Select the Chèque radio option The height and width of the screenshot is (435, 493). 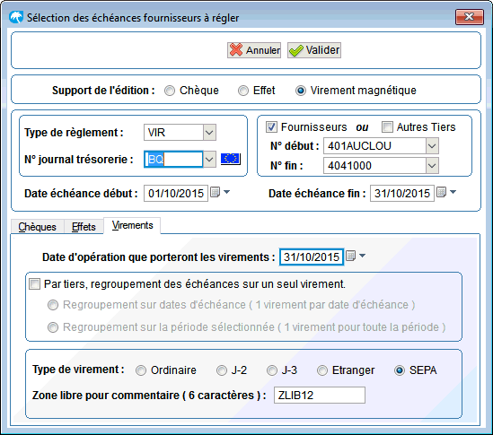coord(170,91)
